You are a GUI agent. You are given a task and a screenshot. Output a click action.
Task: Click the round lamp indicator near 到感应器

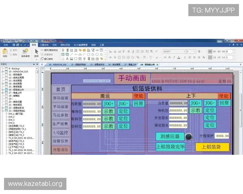click(189, 137)
